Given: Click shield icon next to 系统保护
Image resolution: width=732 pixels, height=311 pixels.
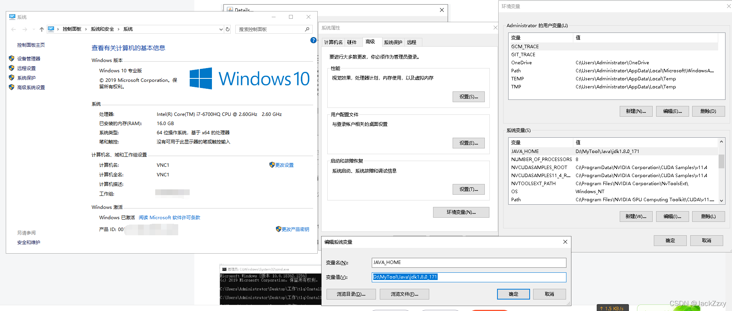Looking at the screenshot, I should tap(11, 78).
